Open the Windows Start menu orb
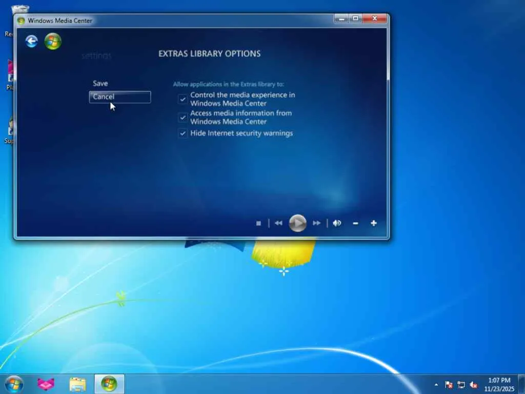This screenshot has width=525, height=394. 14,384
